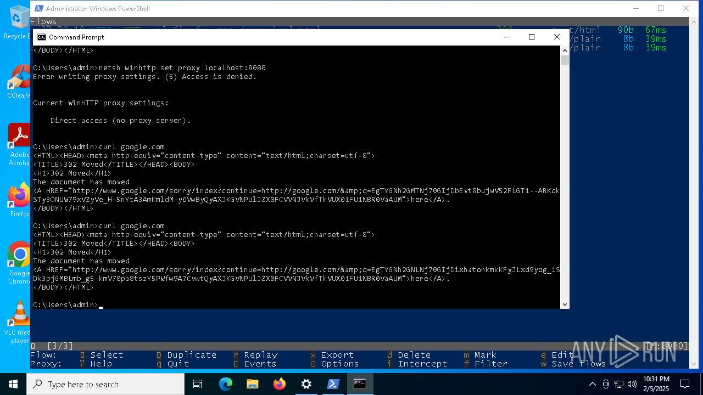Open Task View on the taskbar
Image resolution: width=703 pixels, height=395 pixels.
tap(198, 384)
